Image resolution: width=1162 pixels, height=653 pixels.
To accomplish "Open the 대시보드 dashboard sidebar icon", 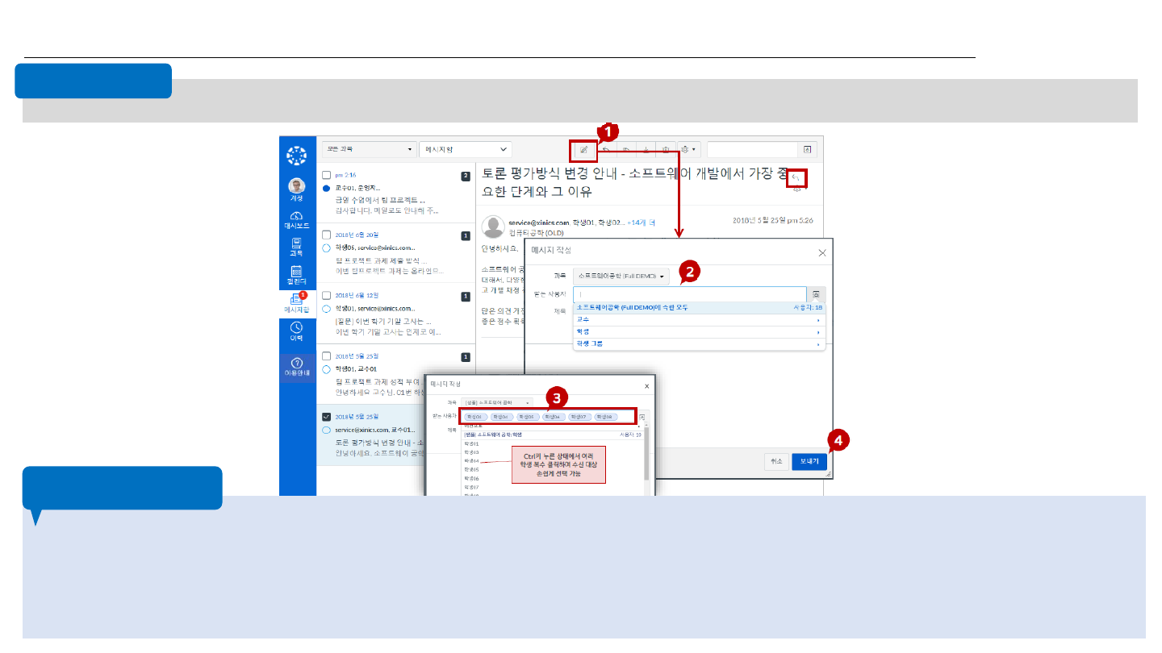I will pos(296,220).
